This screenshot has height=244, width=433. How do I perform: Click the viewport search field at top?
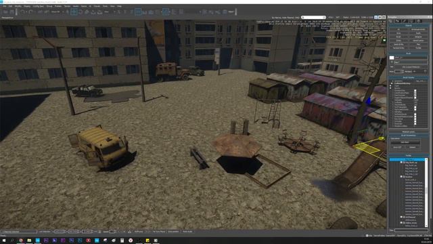pyautogui.click(x=313, y=18)
